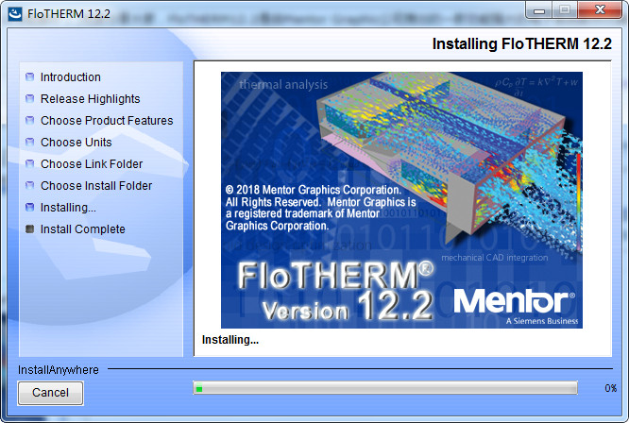Click the Release Highlights step bullet icon
629x423 pixels.
tap(29, 98)
